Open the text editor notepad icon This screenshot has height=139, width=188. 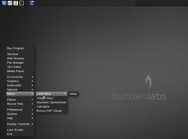tap(16, 3)
